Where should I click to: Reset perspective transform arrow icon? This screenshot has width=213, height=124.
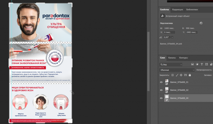point(201,23)
